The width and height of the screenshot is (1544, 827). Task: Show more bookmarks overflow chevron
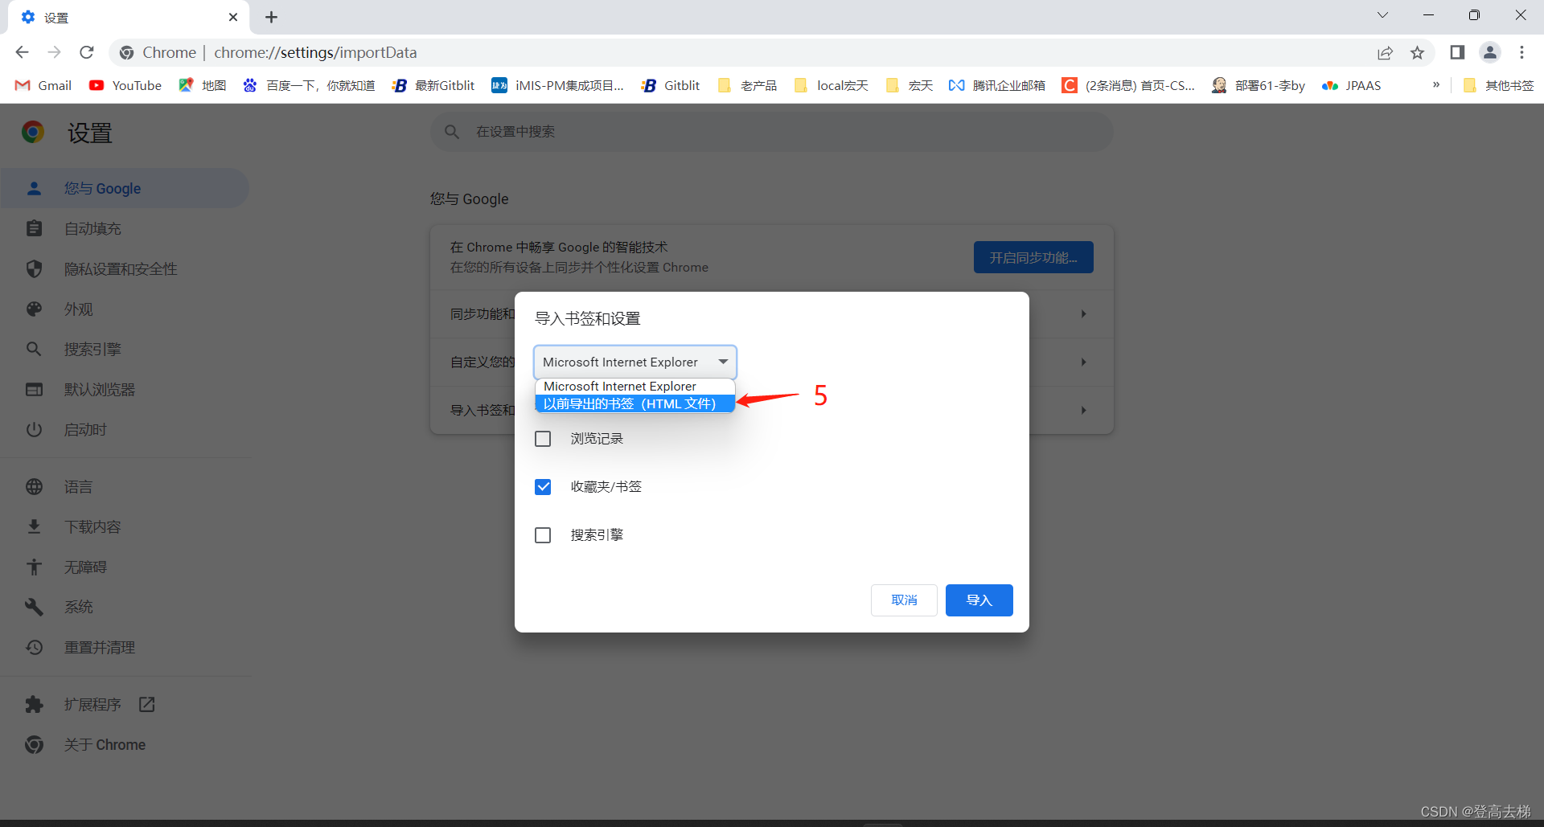(1436, 84)
